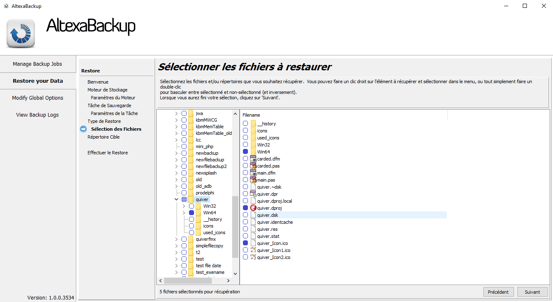Open View Backup Logs

[x=38, y=115]
